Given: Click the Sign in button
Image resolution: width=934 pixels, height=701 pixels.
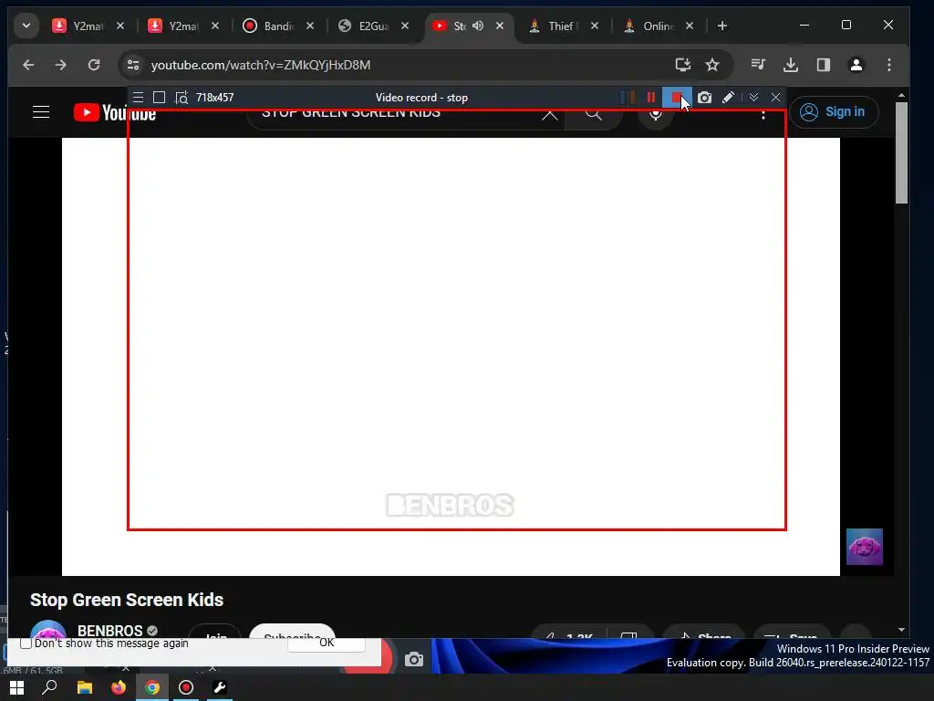Looking at the screenshot, I should coord(834,111).
